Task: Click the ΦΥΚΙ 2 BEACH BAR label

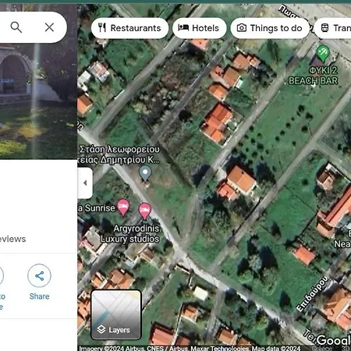Action: (x=314, y=76)
